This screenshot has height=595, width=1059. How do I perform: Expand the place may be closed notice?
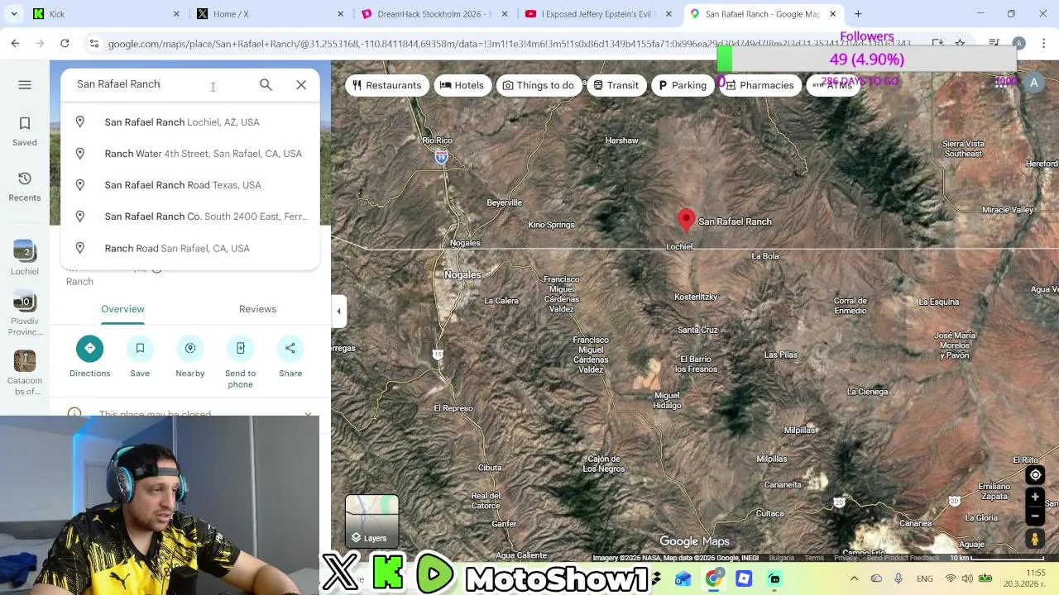(308, 414)
